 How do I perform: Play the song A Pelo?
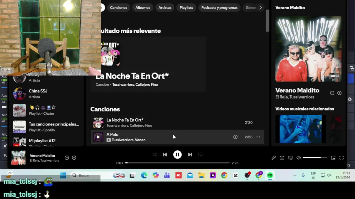coord(98,137)
